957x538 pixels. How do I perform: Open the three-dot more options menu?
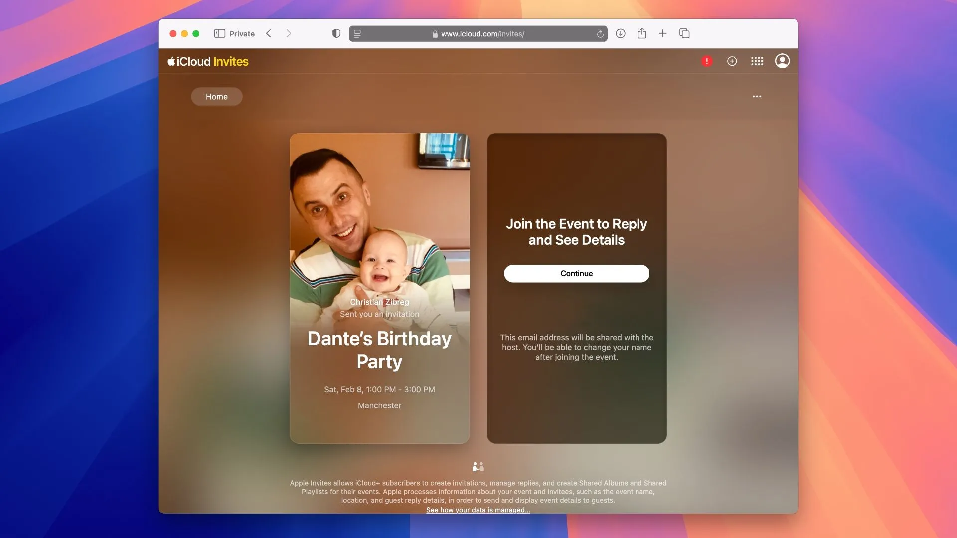click(757, 96)
